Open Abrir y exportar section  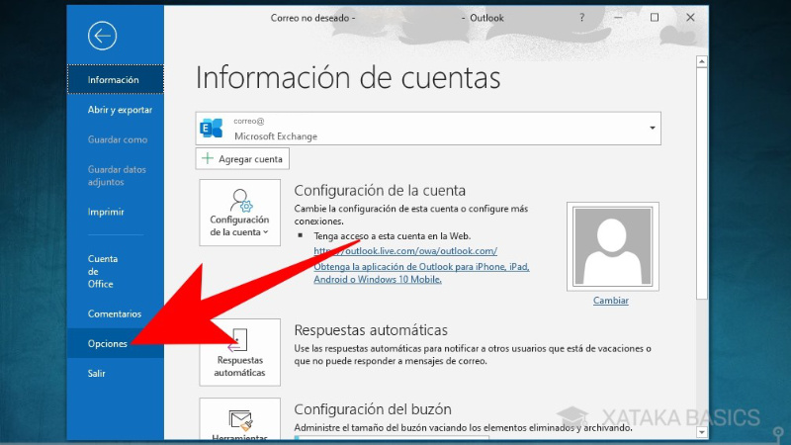pyautogui.click(x=116, y=110)
